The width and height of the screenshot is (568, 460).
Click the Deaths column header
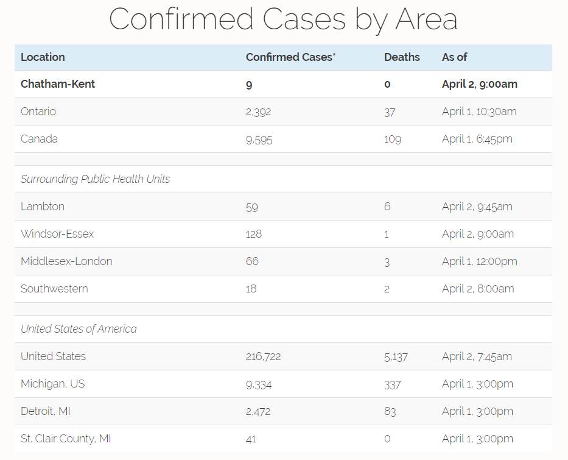pyautogui.click(x=402, y=57)
